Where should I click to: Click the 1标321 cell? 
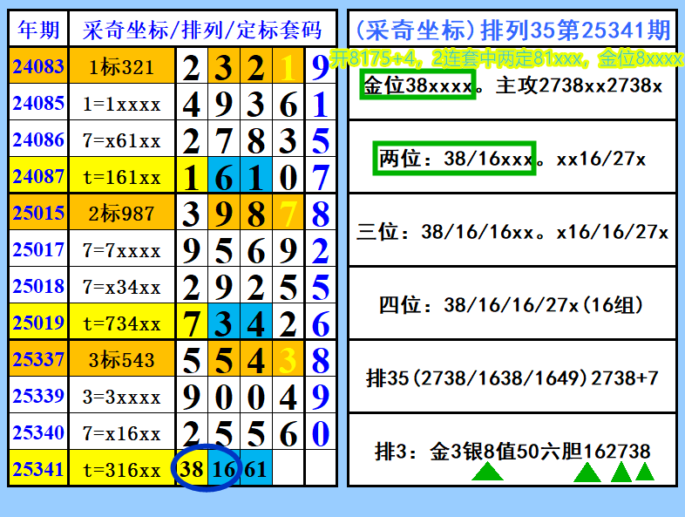pos(122,66)
